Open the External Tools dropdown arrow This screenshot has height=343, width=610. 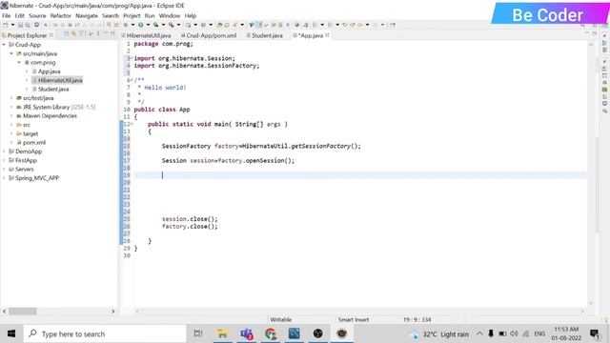(x=178, y=25)
